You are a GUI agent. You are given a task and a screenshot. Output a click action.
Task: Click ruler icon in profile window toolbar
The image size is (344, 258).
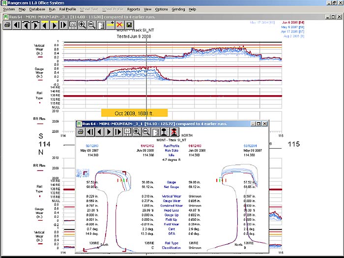[156, 132]
